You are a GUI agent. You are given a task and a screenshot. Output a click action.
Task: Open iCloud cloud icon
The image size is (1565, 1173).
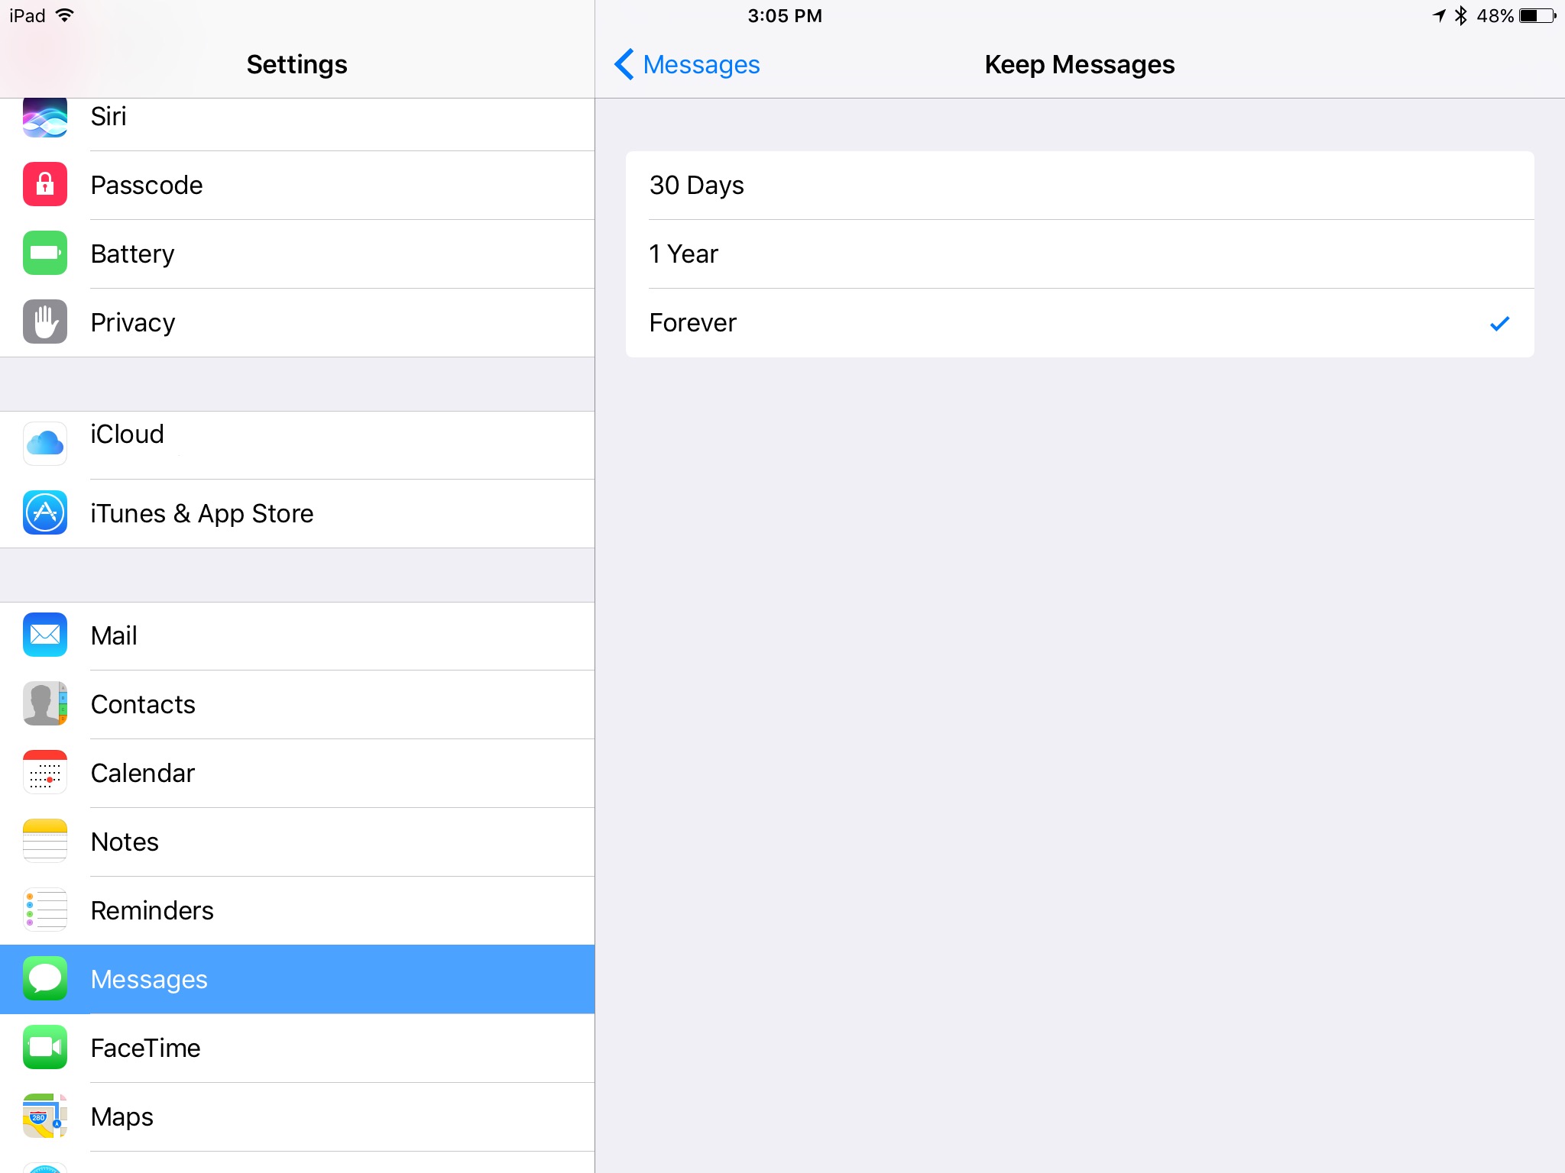coord(45,443)
